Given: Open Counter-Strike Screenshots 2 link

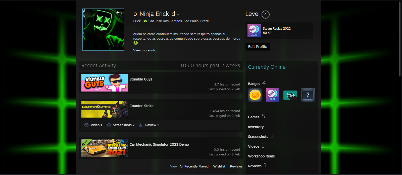Looking at the screenshot, I should 124,125.
